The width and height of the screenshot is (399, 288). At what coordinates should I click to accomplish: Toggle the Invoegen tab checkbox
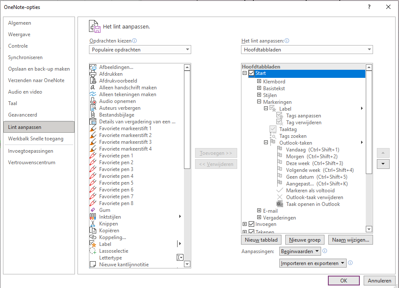click(x=251, y=224)
